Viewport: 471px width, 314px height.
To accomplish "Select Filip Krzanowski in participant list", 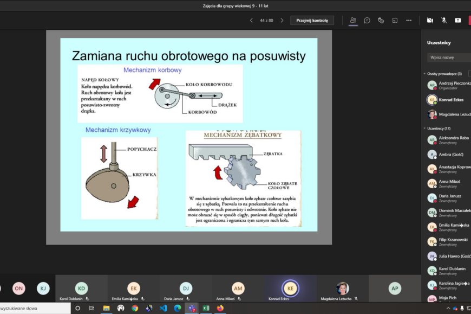I will click(x=449, y=241).
